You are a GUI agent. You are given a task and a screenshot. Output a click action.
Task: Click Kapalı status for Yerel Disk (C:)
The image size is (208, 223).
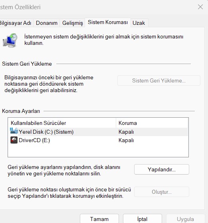pyautogui.click(x=126, y=132)
